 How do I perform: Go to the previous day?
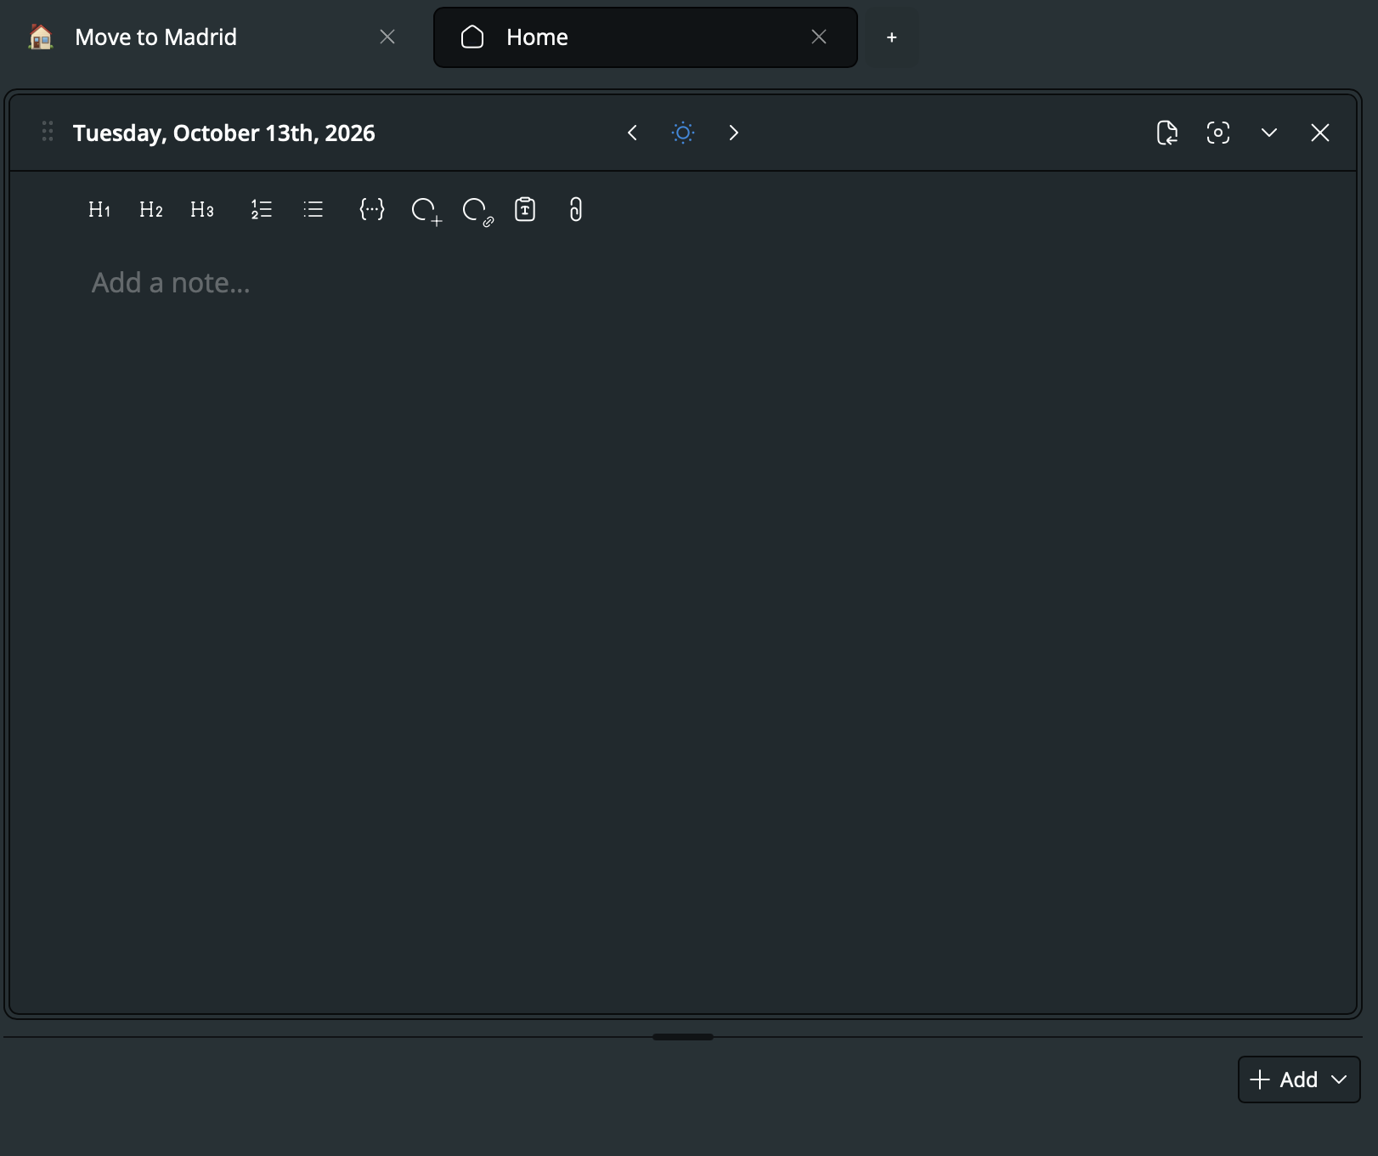click(632, 133)
